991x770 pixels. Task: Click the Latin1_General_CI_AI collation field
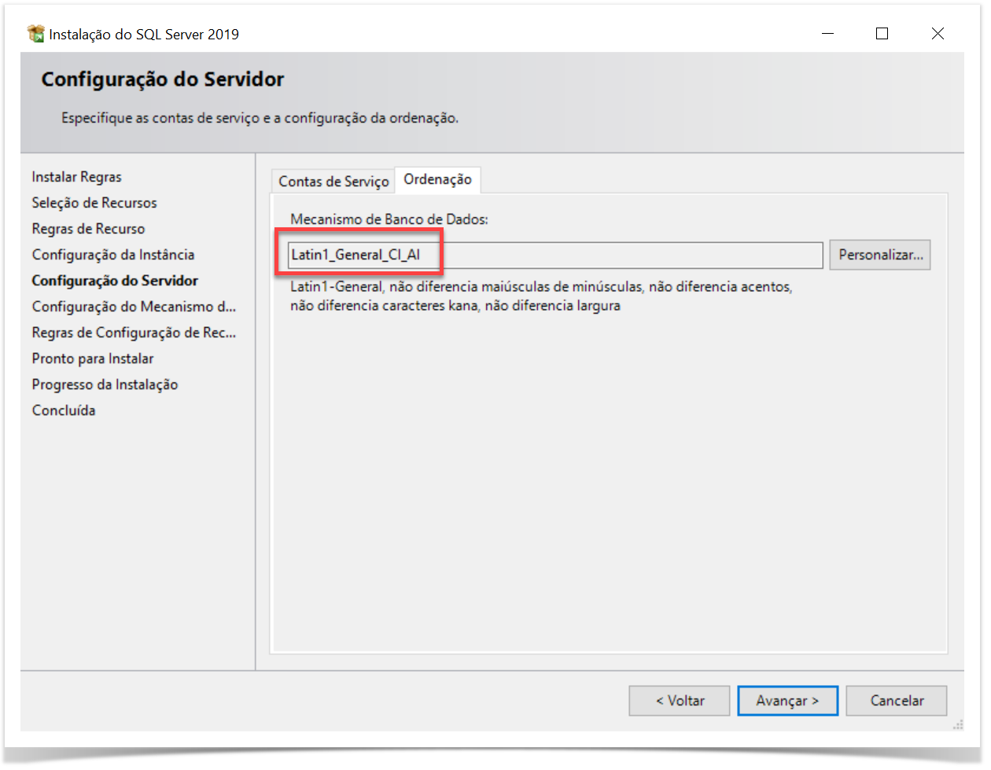[554, 255]
